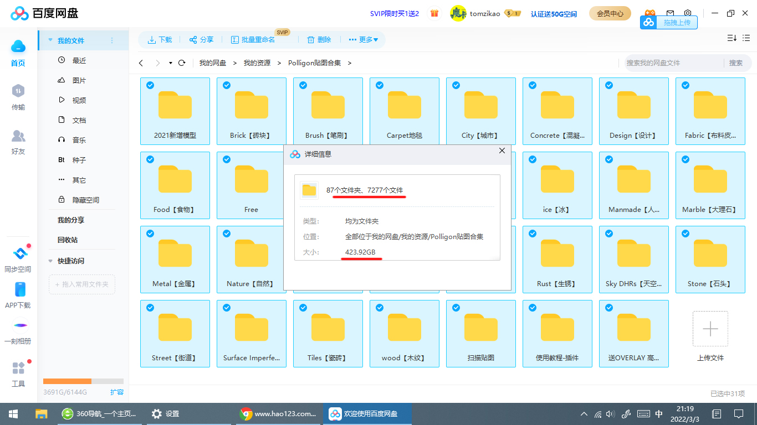Click the APP下载 phone icon

19,289
